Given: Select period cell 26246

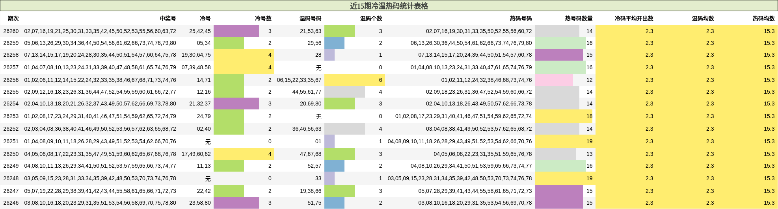Looking at the screenshot, I should tap(11, 203).
